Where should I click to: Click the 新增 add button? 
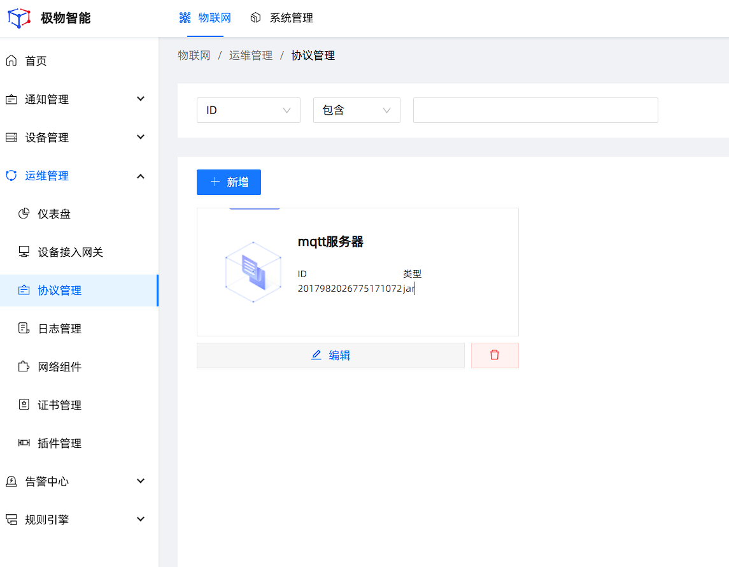point(229,182)
